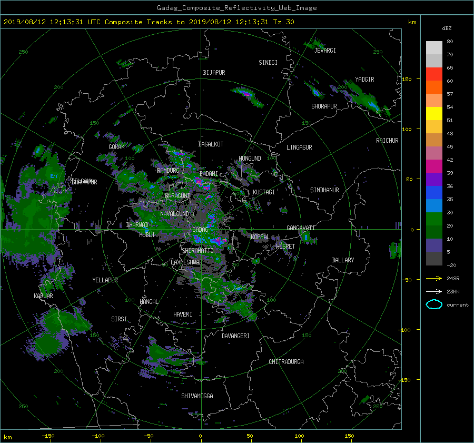Image resolution: width=474 pixels, height=443 pixels.
Task: Click the YELLAPUR label
Action: 105,280
